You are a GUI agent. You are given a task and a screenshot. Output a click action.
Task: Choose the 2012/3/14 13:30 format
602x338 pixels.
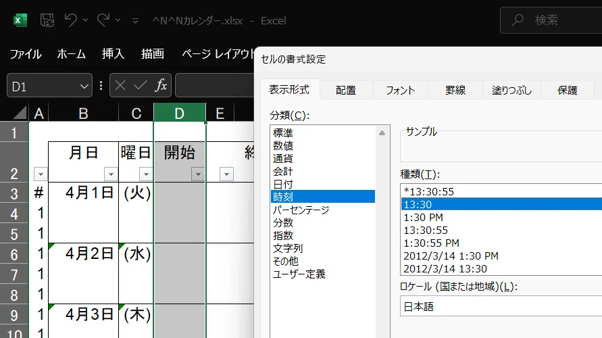501,269
